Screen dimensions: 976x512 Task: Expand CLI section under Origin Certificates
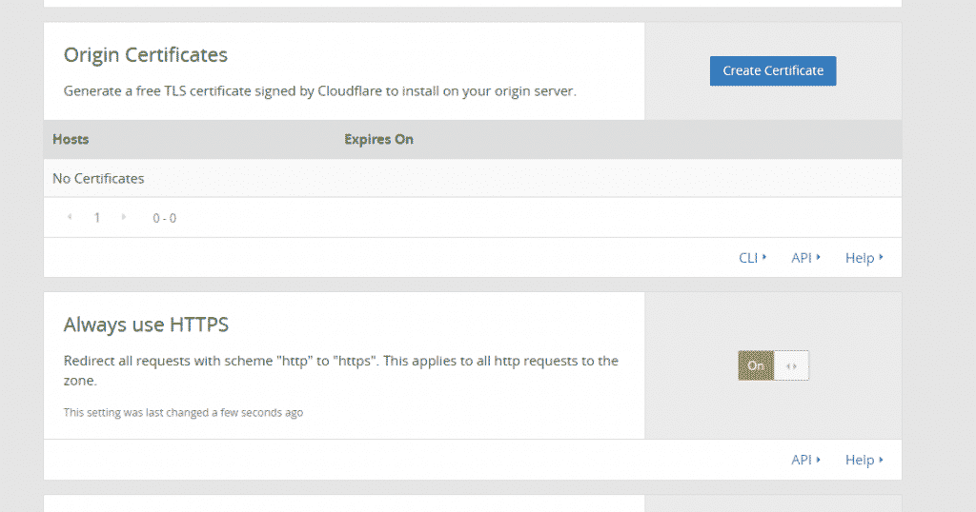pos(752,258)
